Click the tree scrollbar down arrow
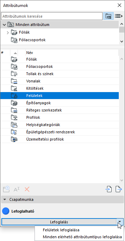Screen dimensions: 125x241 tap(122, 41)
